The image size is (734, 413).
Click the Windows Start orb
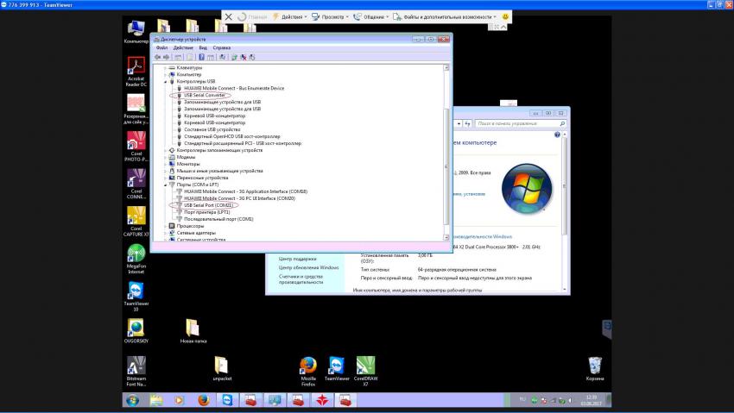click(134, 400)
